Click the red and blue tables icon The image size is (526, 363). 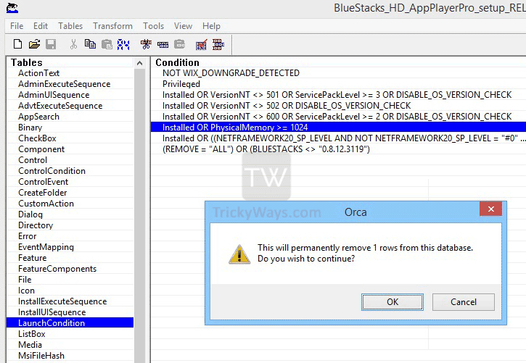click(218, 44)
